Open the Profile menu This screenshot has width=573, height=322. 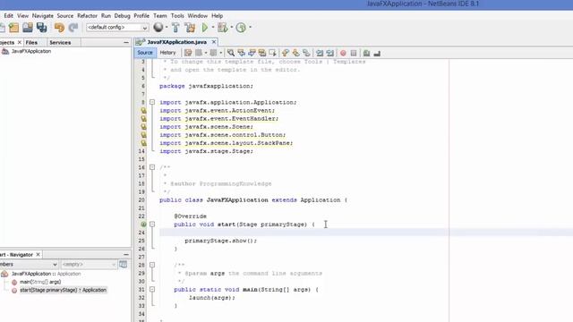(141, 16)
